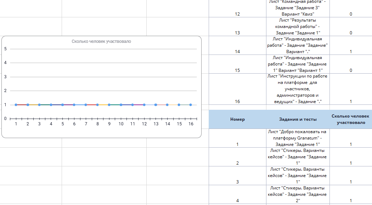Select the "Задания и тесты" header cell

298,119
